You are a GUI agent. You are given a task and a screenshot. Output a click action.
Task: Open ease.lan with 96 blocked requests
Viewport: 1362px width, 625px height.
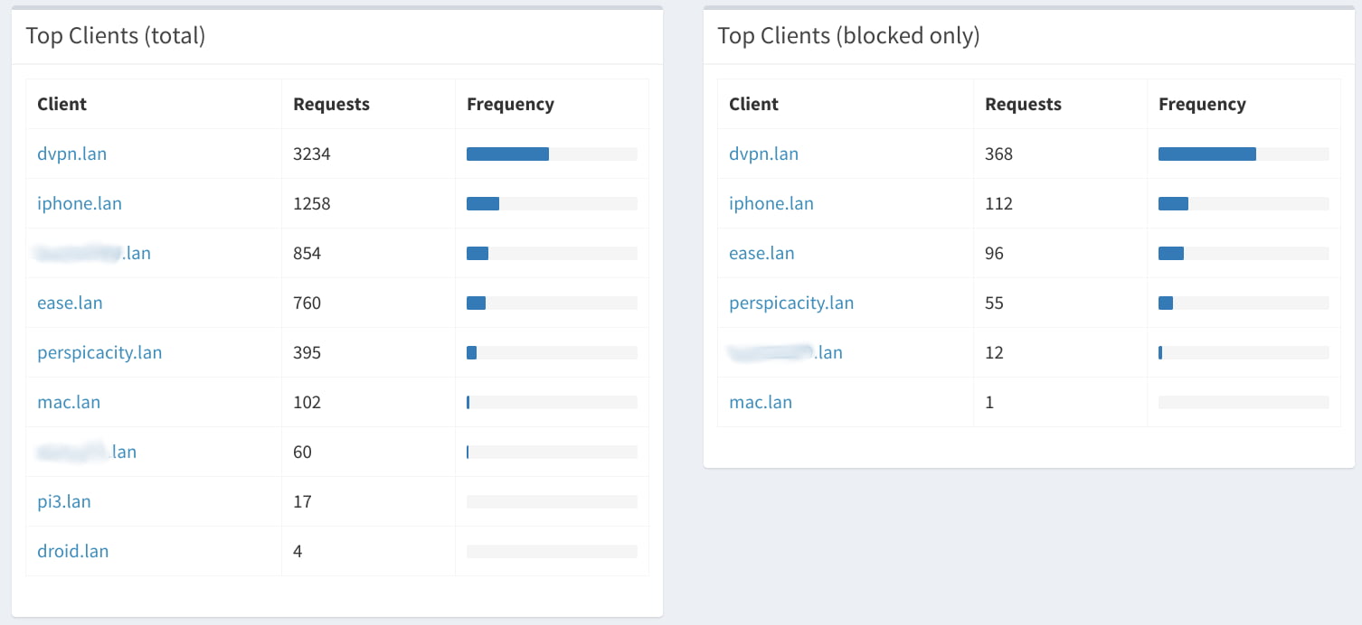click(761, 253)
